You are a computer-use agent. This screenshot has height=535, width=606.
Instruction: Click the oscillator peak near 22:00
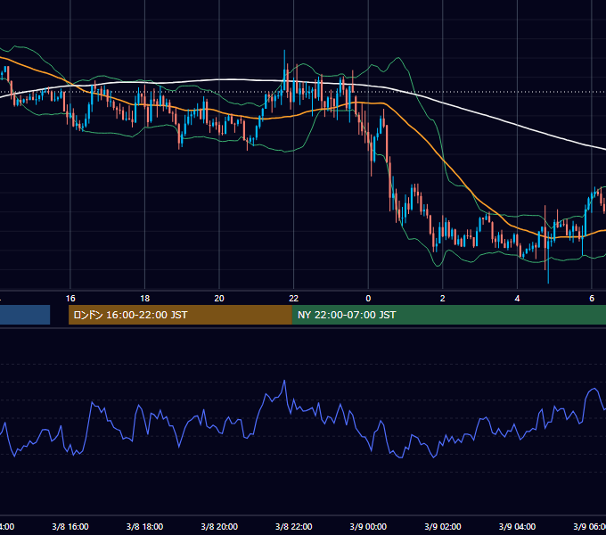284,381
